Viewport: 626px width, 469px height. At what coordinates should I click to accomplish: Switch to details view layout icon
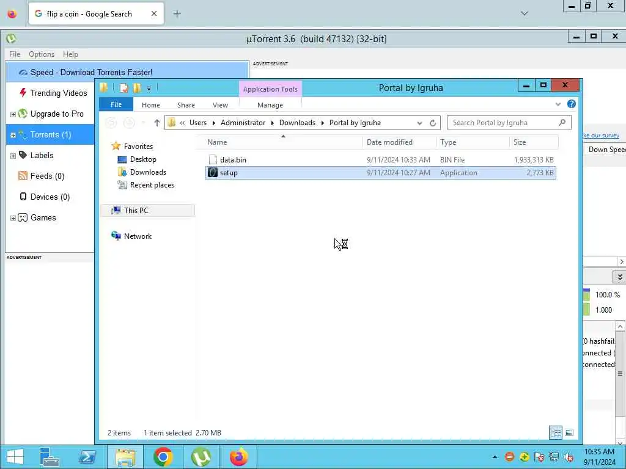point(555,432)
